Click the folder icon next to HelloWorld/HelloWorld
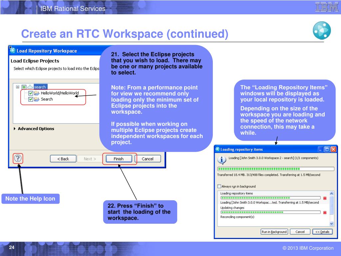This screenshot has height=256, width=341. 37,93
